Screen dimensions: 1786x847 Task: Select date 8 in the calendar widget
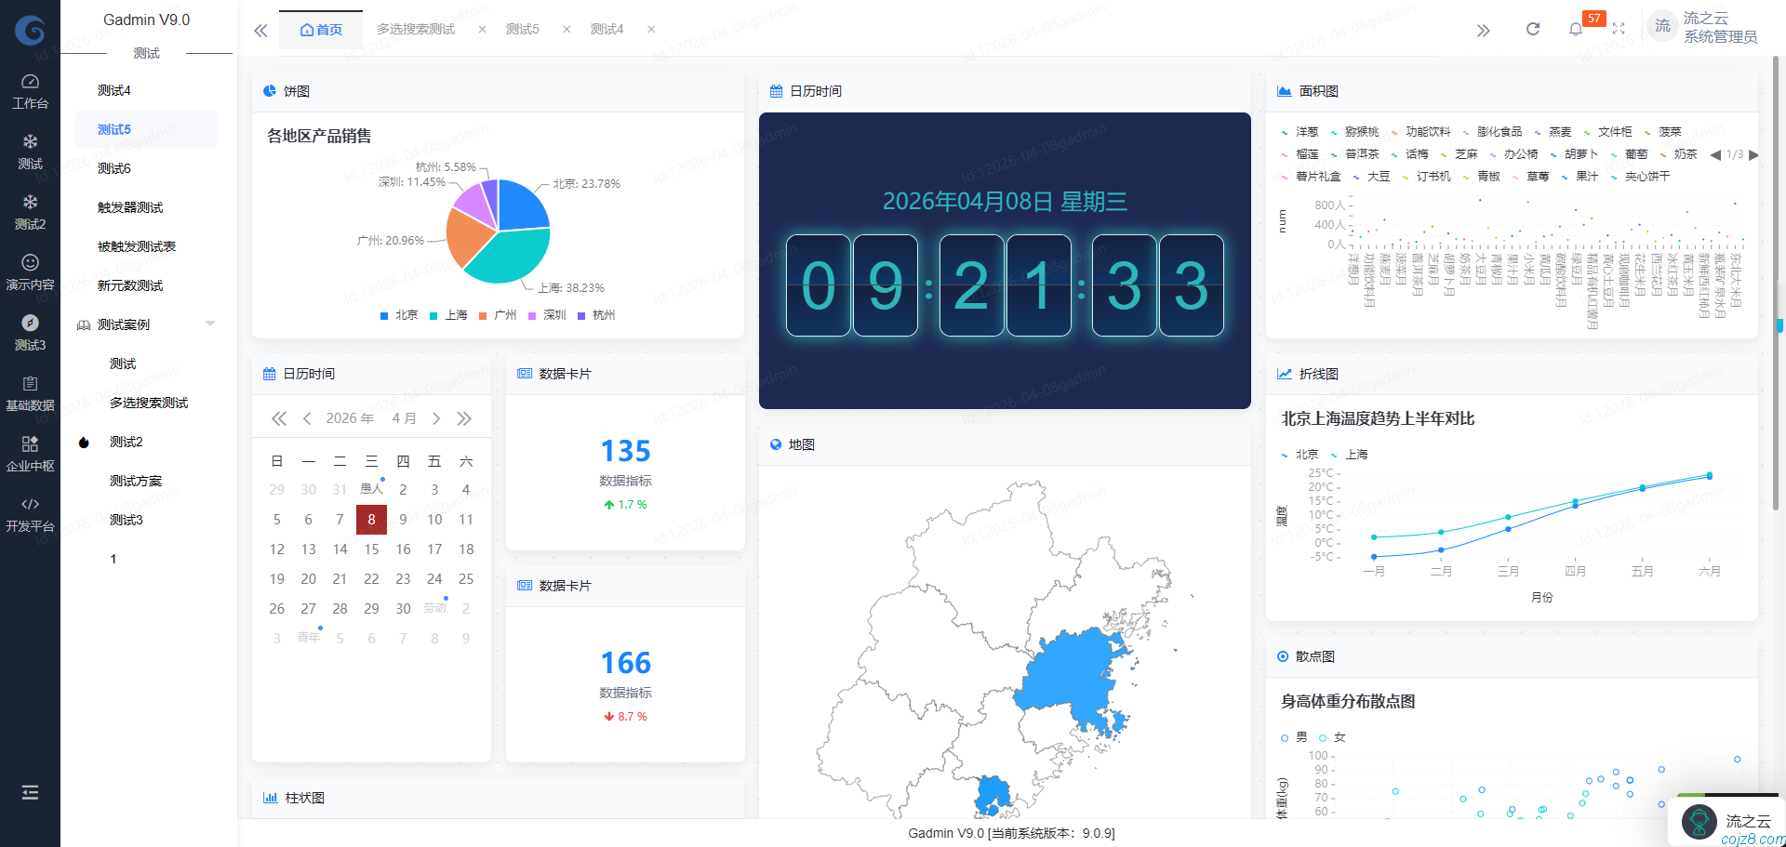point(371,520)
